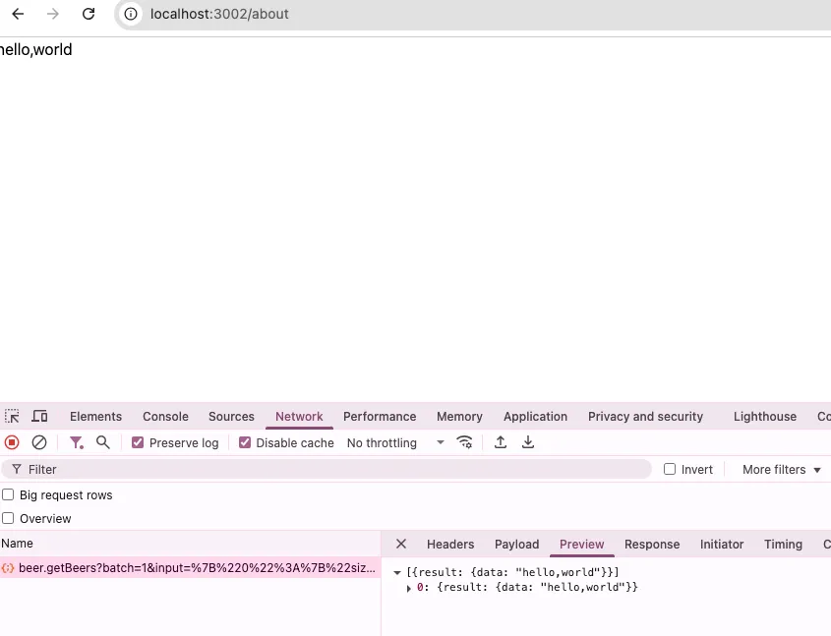Open the Application tab
This screenshot has width=831, height=636.
535,416
